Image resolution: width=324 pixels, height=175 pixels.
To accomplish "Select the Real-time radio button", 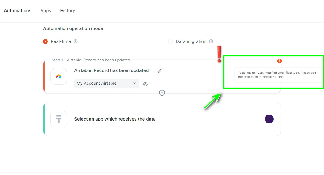I will click(45, 41).
